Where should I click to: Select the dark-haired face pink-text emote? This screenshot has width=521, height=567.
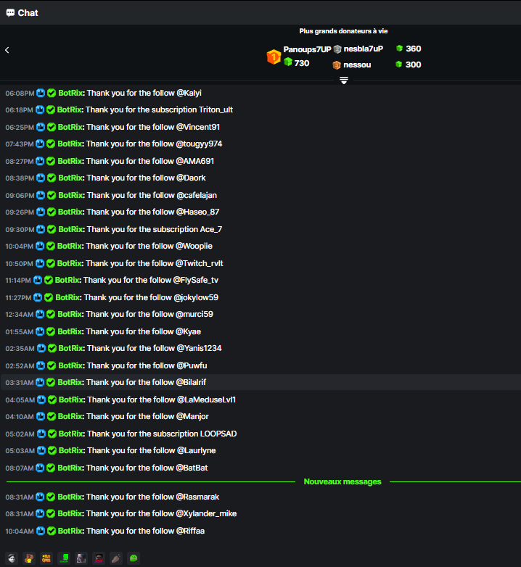pyautogui.click(x=99, y=558)
